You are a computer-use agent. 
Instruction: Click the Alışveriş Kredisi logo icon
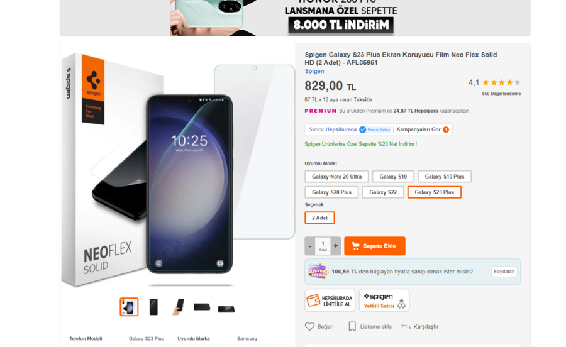tap(318, 272)
